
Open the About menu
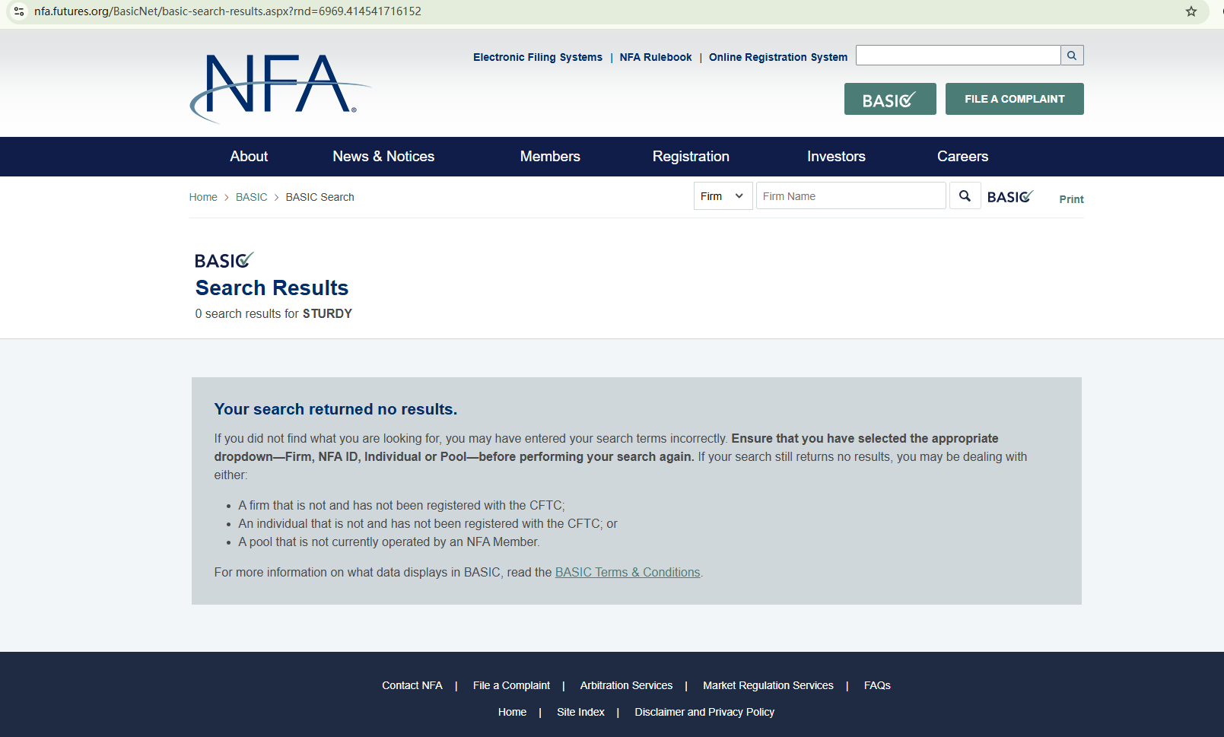pyautogui.click(x=249, y=157)
